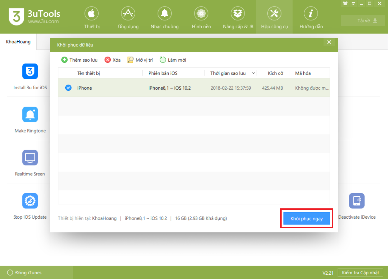Sort by Thời gian sao lưu arrow
Screen dimensions: 388x279
253,73
